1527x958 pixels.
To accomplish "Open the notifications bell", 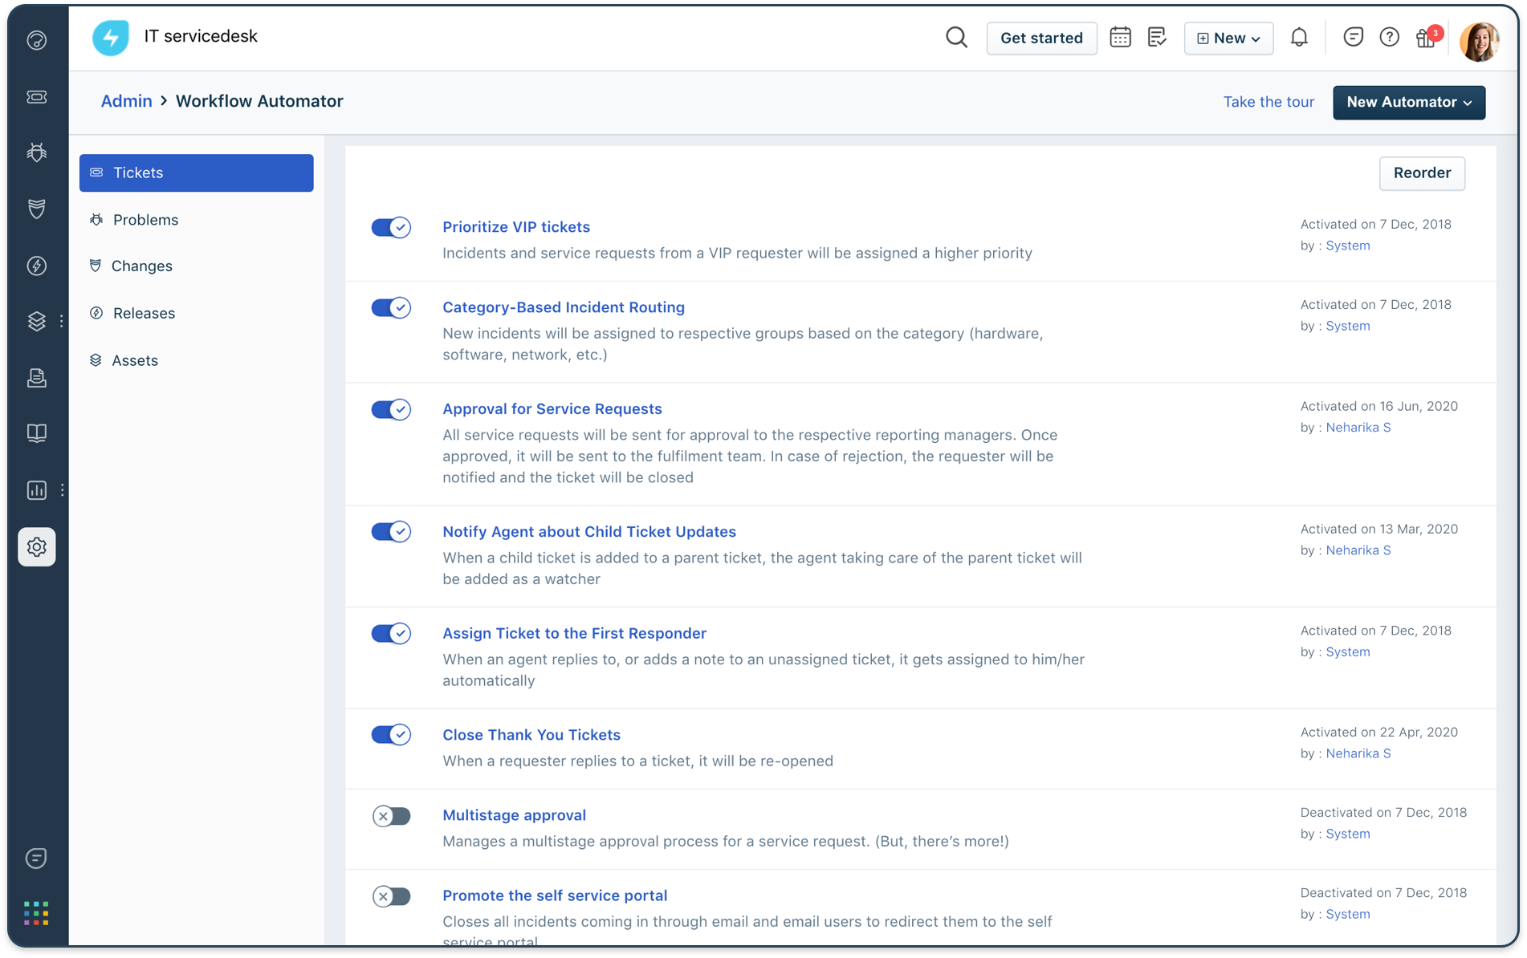I will pyautogui.click(x=1298, y=38).
